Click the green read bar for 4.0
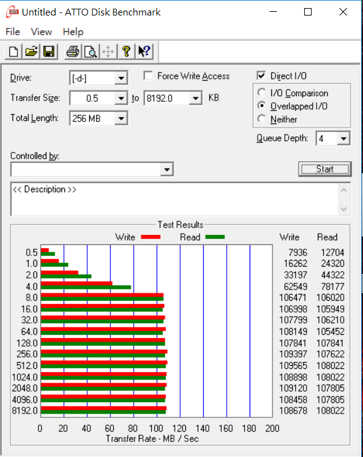The width and height of the screenshot is (363, 457). (86, 287)
